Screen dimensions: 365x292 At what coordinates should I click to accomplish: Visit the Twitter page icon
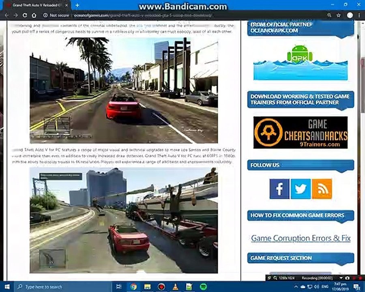click(x=301, y=189)
